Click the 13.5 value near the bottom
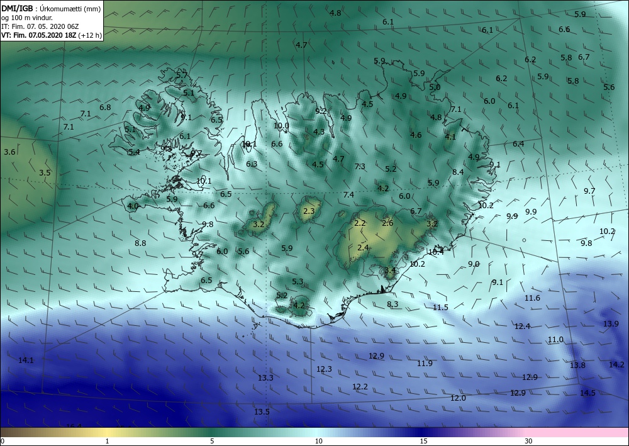 pyautogui.click(x=262, y=412)
